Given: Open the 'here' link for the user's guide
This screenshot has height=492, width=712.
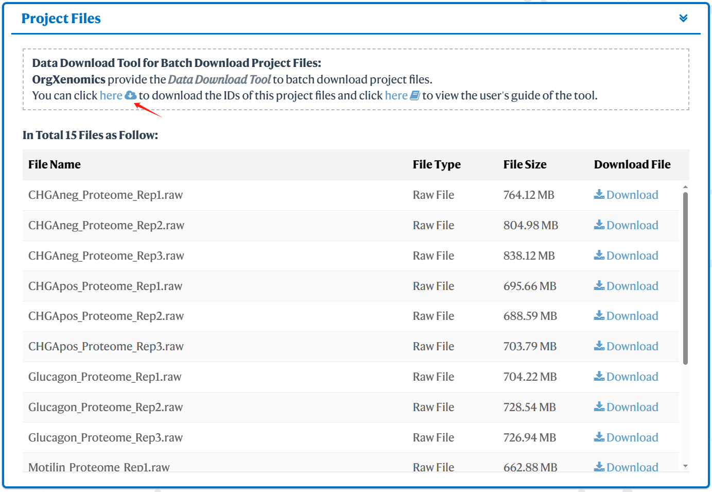Looking at the screenshot, I should click(x=396, y=95).
